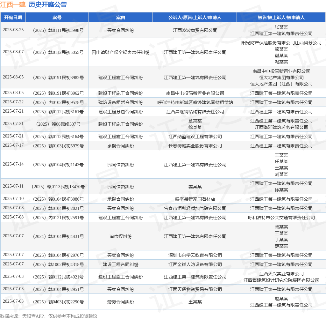
Task: Click defendant 江西衡廷建筑劳务有限公司
Action: tap(281, 127)
